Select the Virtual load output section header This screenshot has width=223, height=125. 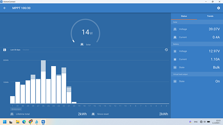(197, 74)
